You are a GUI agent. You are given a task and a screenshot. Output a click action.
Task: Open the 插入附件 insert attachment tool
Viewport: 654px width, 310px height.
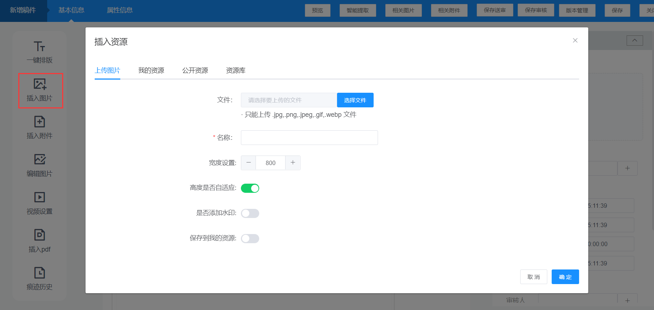coord(39,122)
